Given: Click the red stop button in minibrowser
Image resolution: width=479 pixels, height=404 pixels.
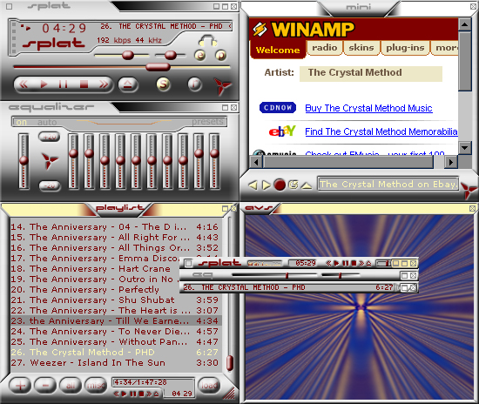Looking at the screenshot, I should 280,185.
